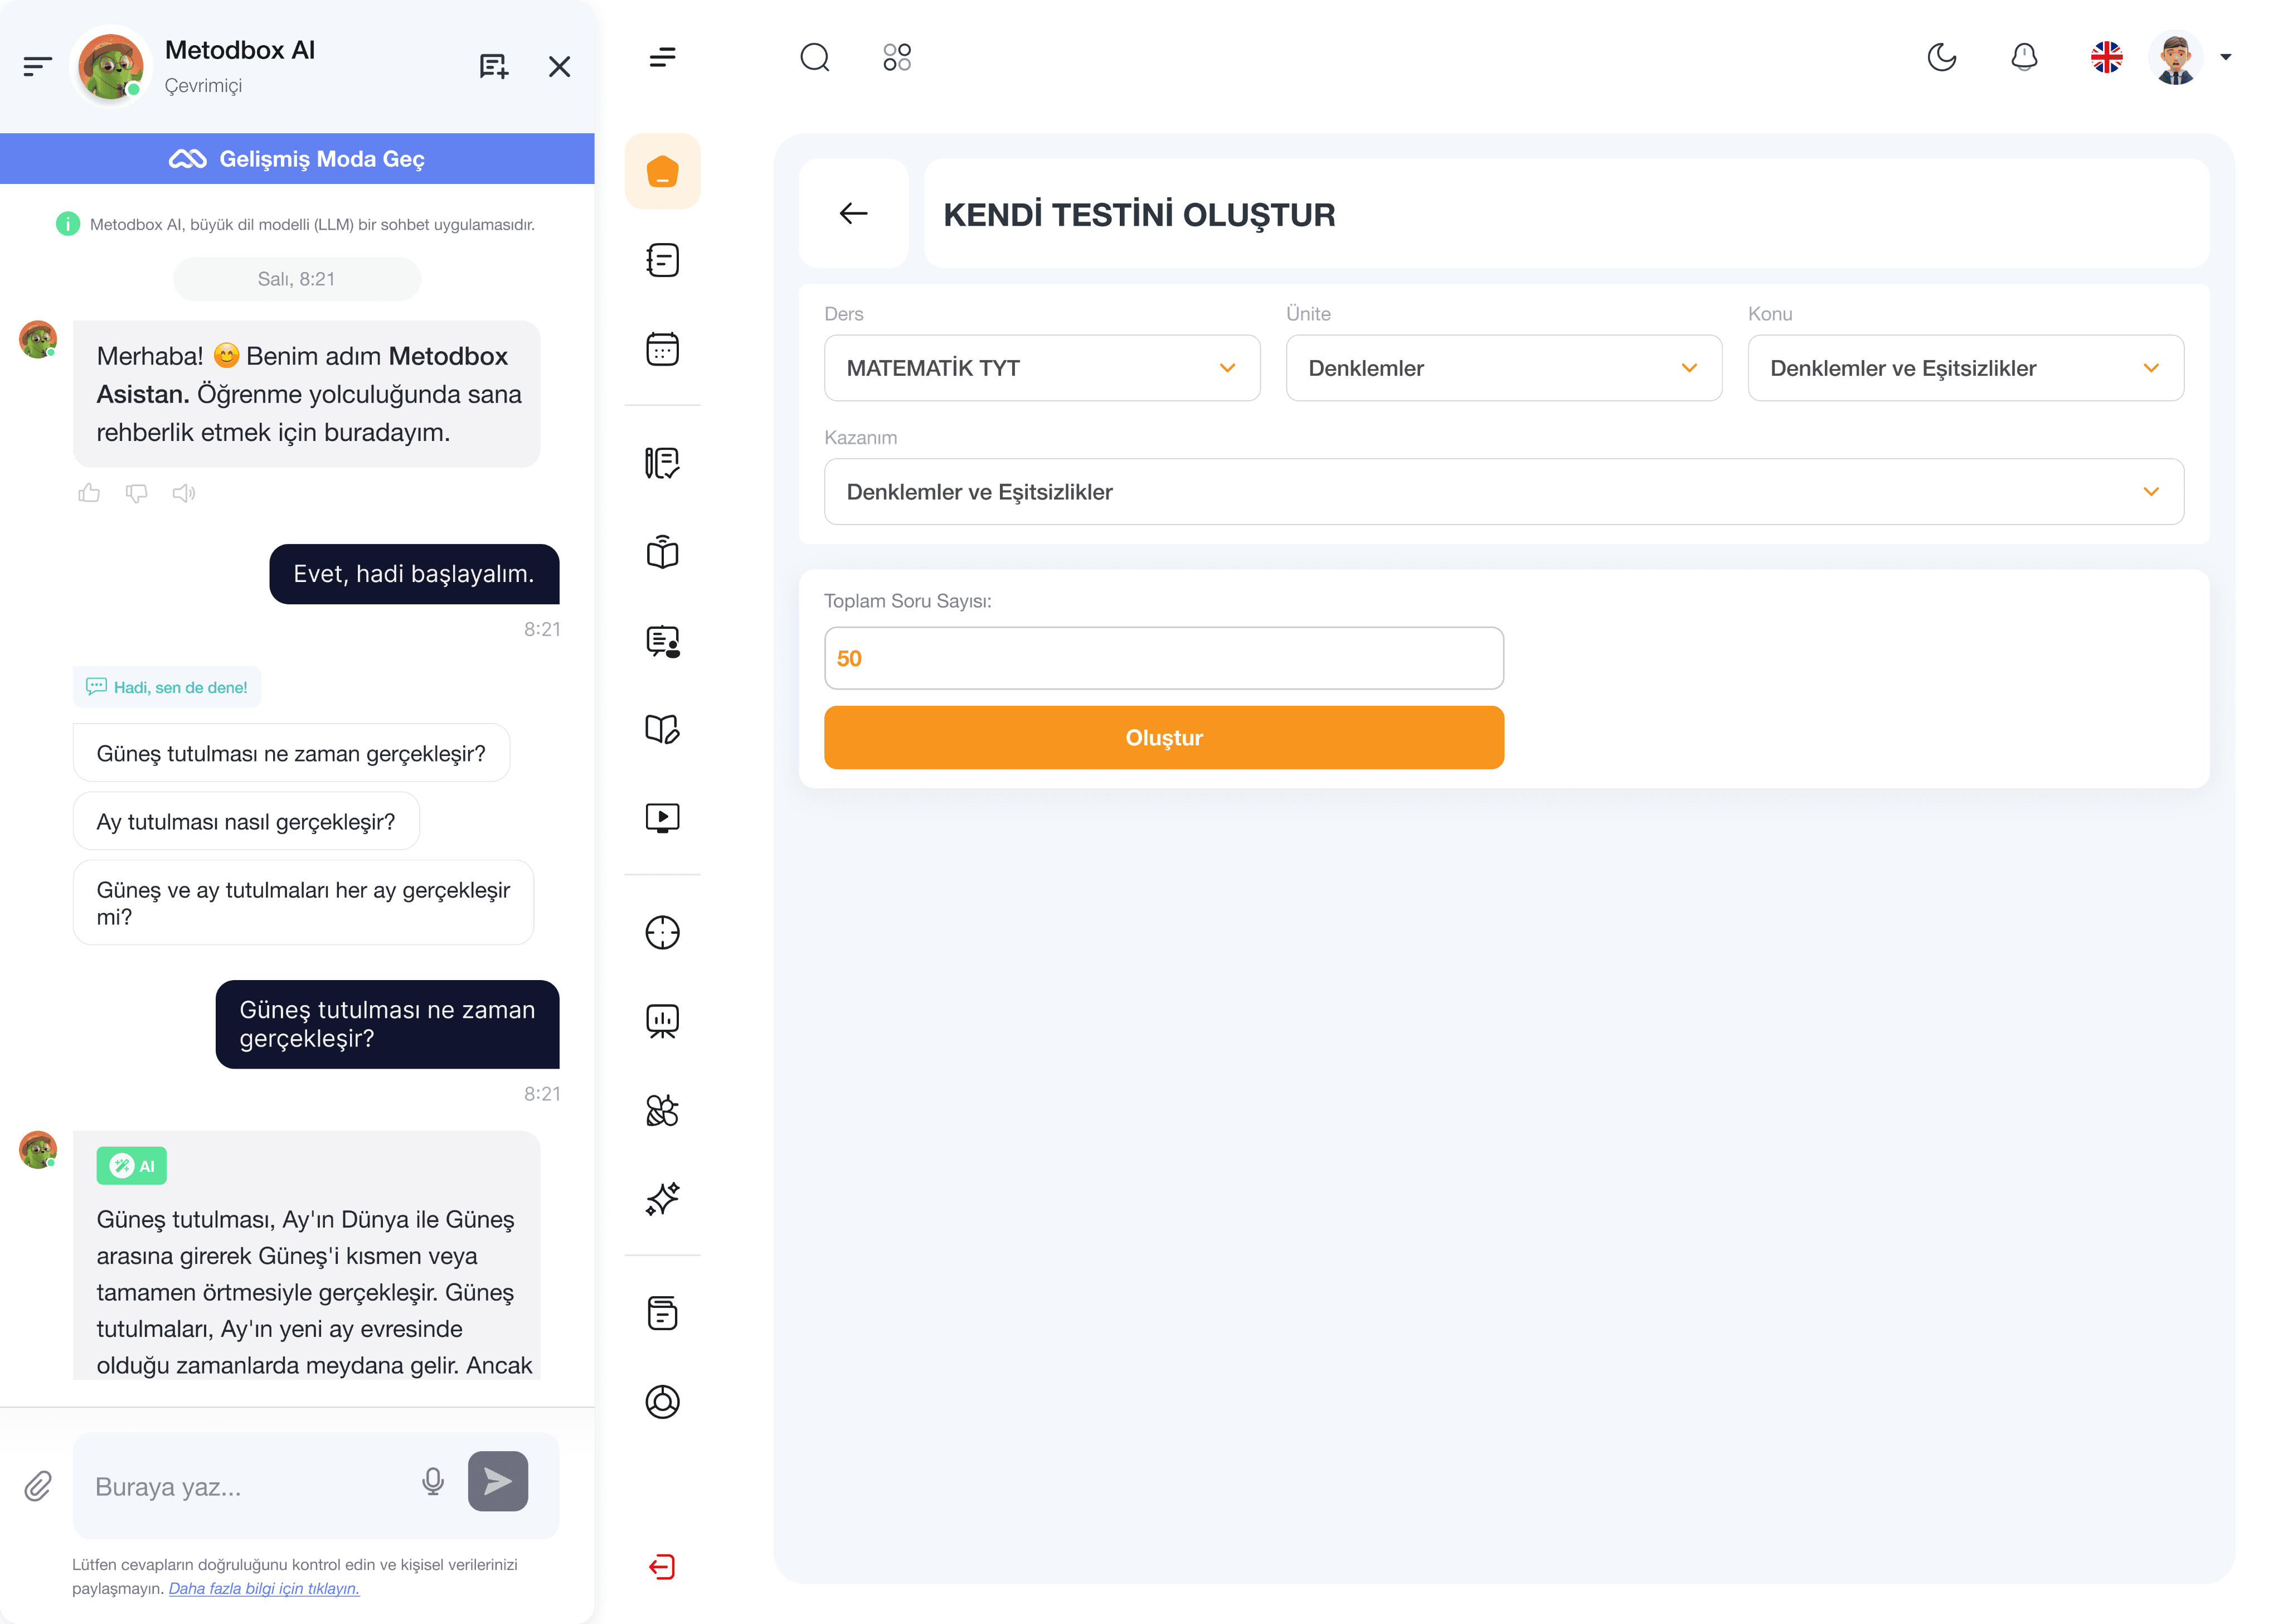Select the orange home sidebar item
The height and width of the screenshot is (1624, 2283).
tap(662, 171)
